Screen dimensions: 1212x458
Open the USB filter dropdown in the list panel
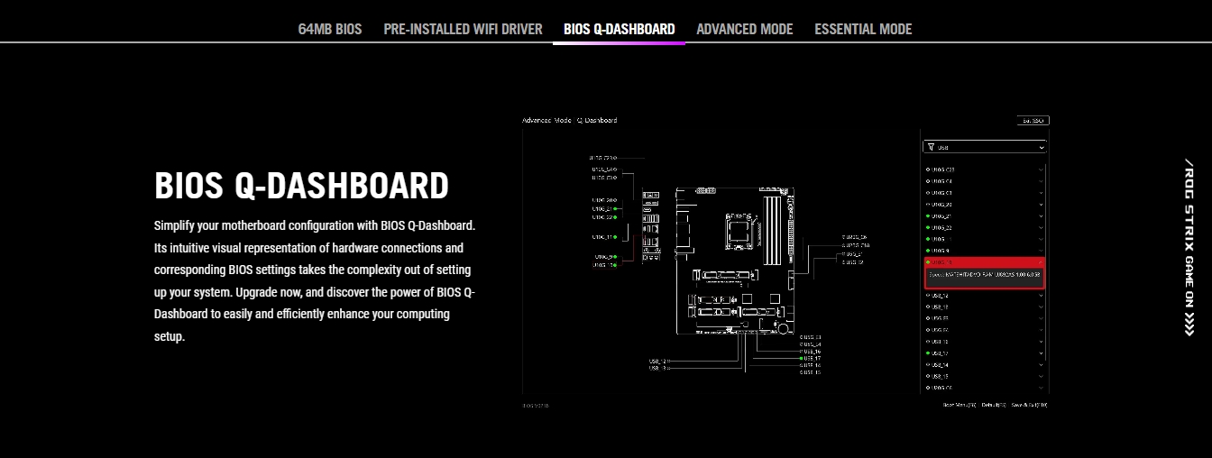(x=985, y=147)
